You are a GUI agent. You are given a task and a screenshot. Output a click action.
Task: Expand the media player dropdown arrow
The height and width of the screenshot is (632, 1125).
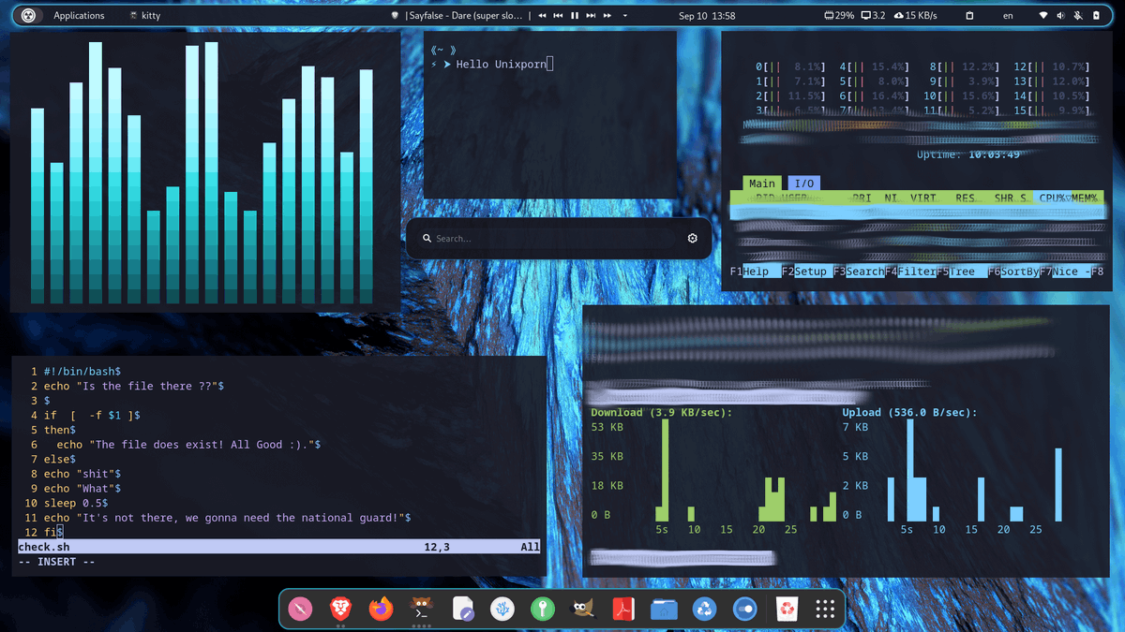click(625, 16)
